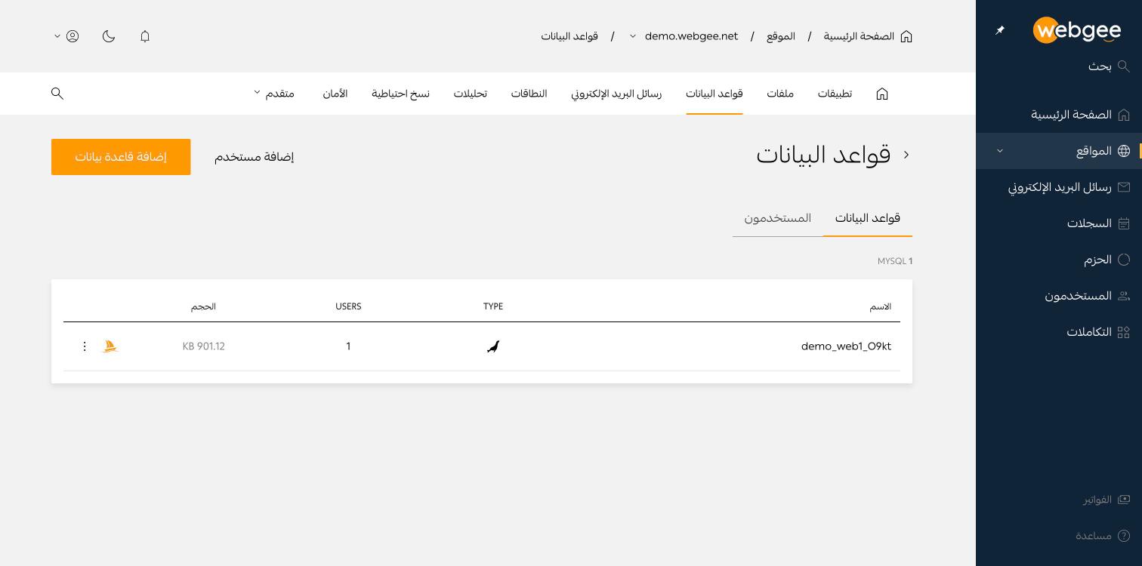Open more options menu for demo_web1_O9kt

(85, 346)
